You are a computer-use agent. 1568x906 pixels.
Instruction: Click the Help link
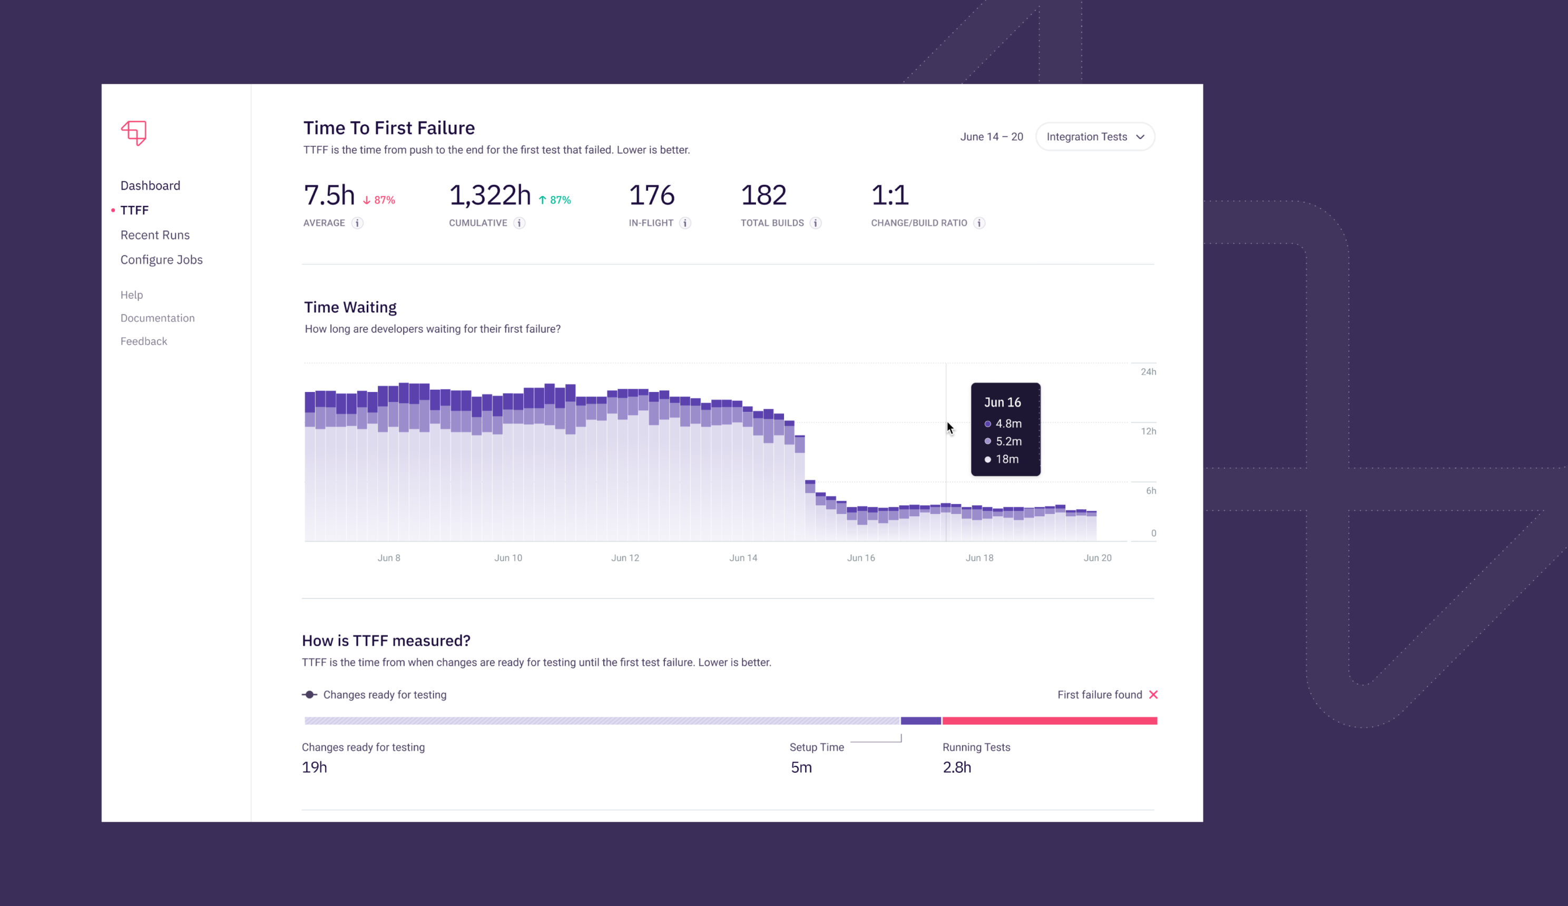tap(131, 295)
